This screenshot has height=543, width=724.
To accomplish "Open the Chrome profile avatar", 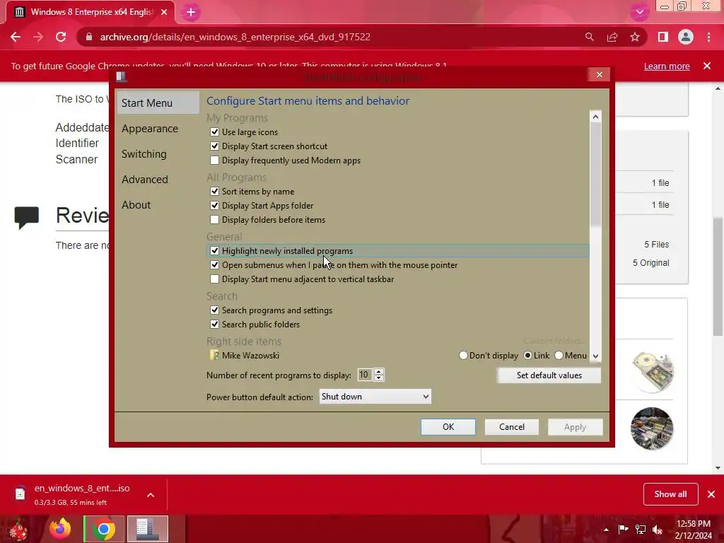I will click(686, 37).
